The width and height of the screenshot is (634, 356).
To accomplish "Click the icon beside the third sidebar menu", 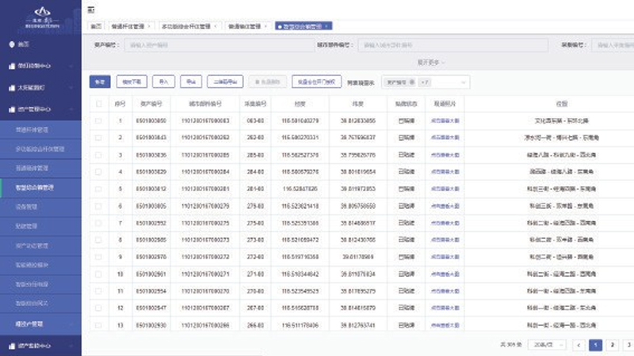I will tap(10, 87).
